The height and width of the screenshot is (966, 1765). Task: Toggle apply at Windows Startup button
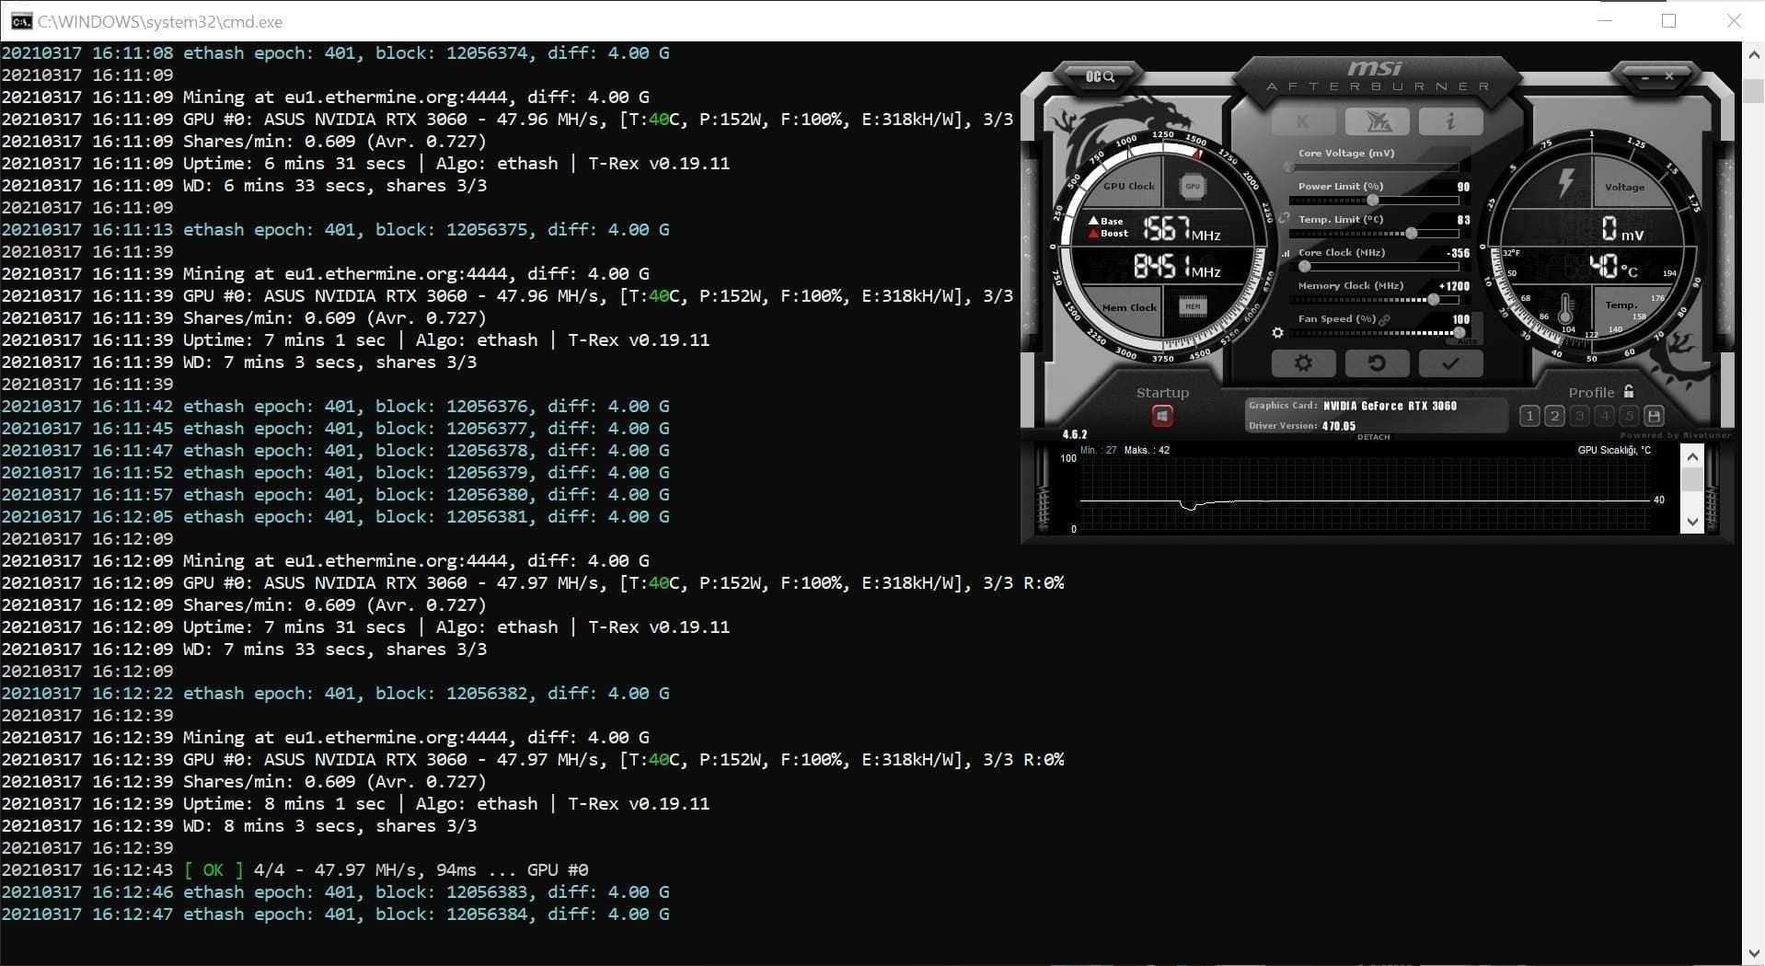(x=1162, y=417)
